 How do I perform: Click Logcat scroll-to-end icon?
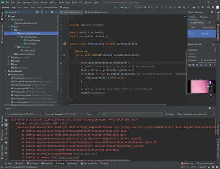click(6, 124)
